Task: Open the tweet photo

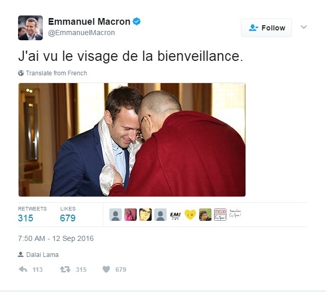Action: coord(132,140)
